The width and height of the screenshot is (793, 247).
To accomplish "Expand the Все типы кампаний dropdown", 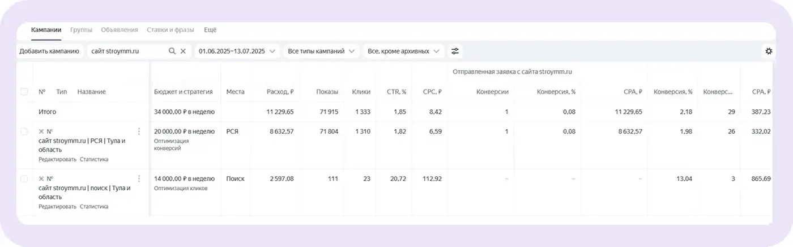I will pos(322,51).
